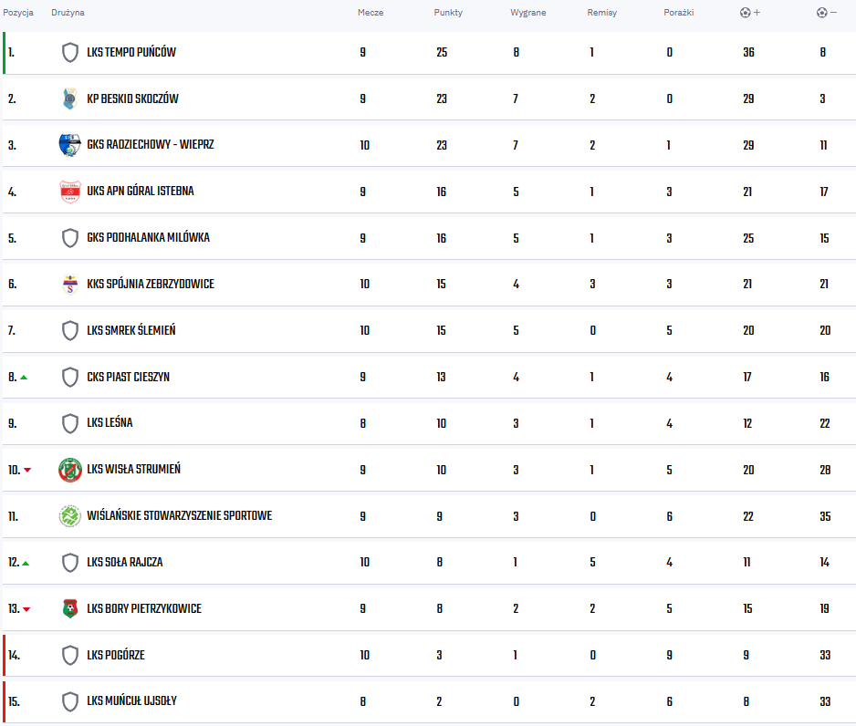Viewport: 856px width, 726px height.
Task: Click the KKS Spójnia Zebrzydowice crest
Action: (70, 285)
